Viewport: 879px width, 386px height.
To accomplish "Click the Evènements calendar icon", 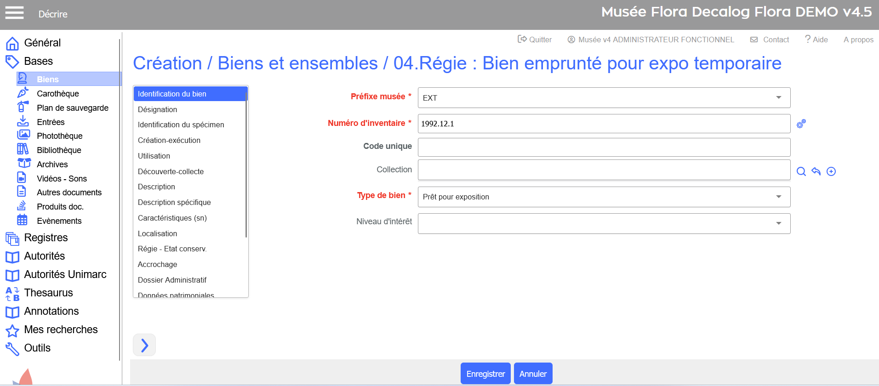I will pyautogui.click(x=22, y=220).
